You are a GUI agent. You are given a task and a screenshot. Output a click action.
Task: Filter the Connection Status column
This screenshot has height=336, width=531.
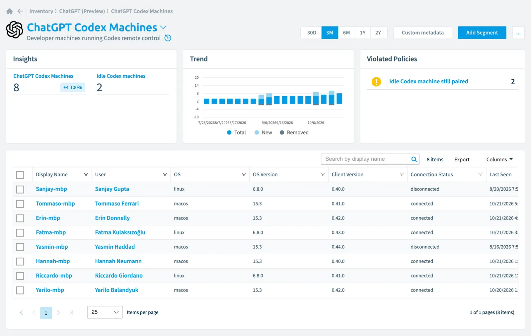[x=480, y=175]
